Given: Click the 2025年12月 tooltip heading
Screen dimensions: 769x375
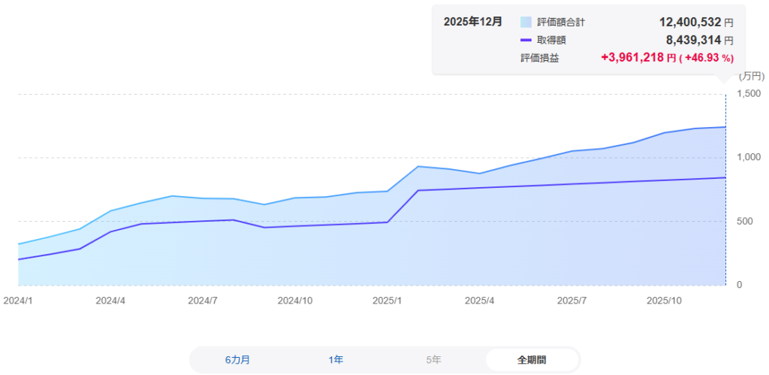Looking at the screenshot, I should (473, 22).
